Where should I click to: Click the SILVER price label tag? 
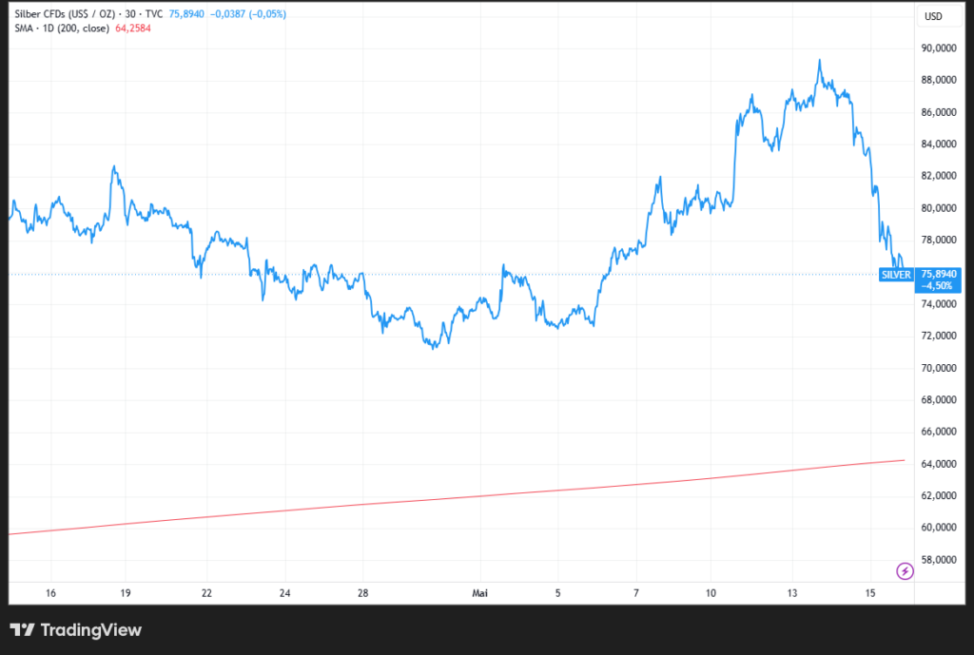click(x=896, y=275)
